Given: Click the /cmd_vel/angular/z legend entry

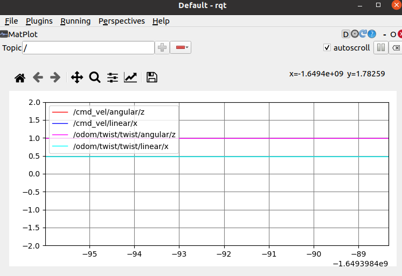Looking at the screenshot, I should (108, 112).
